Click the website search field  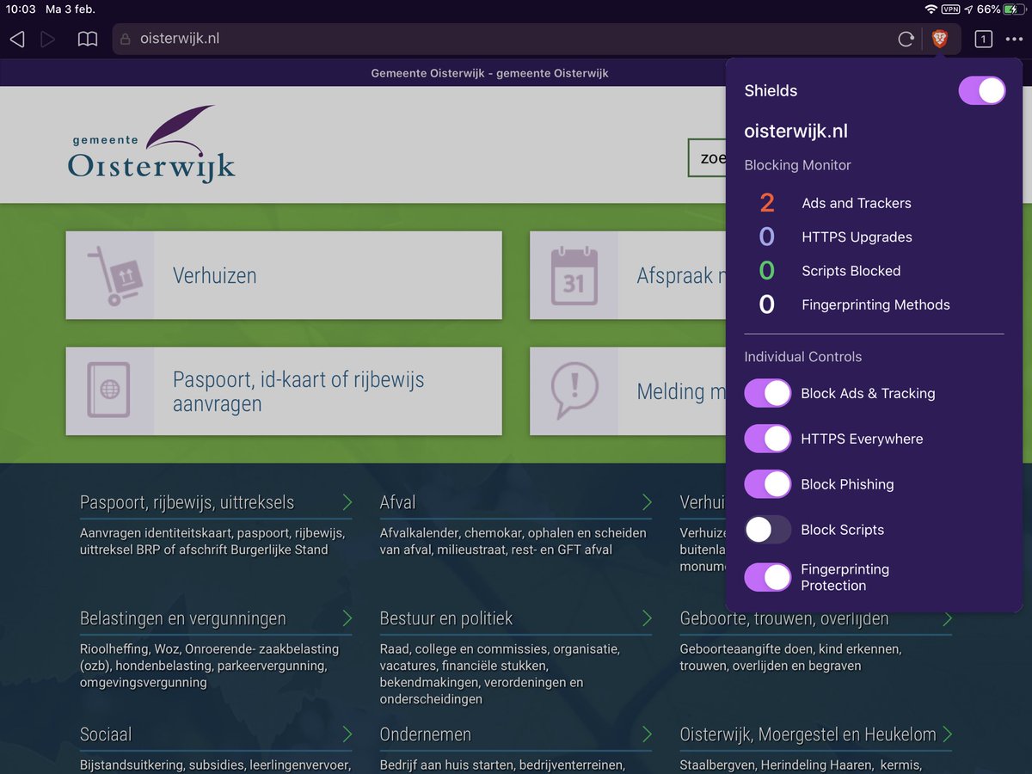click(x=708, y=158)
